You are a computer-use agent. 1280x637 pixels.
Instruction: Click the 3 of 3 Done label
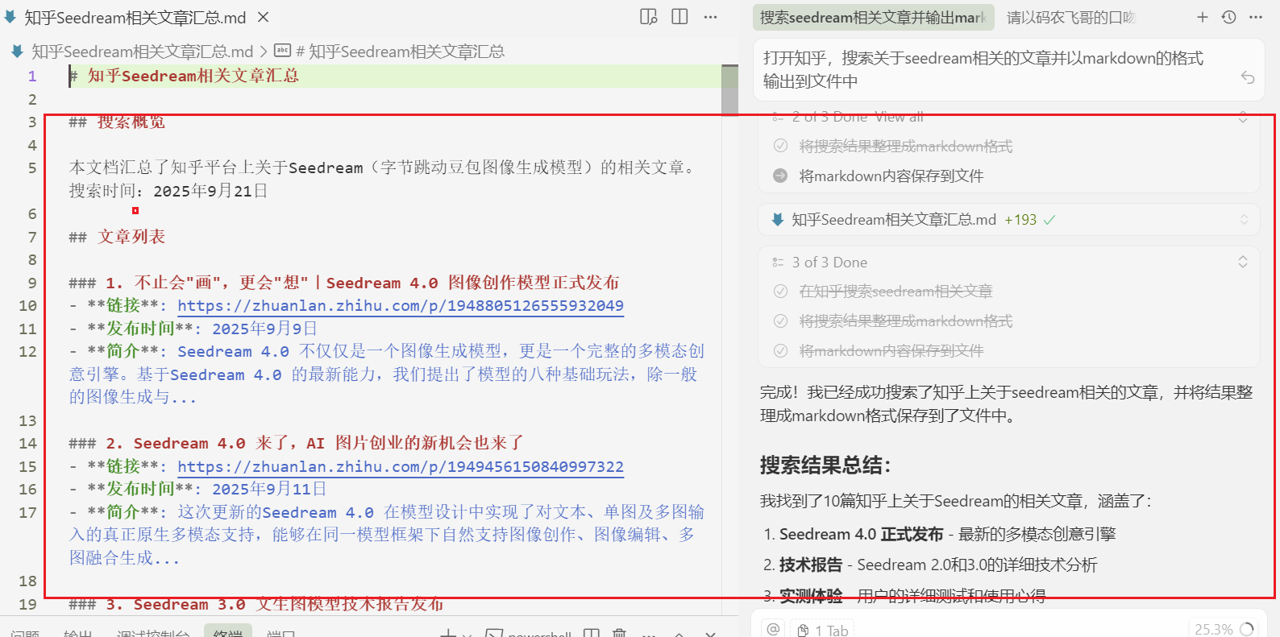(829, 263)
